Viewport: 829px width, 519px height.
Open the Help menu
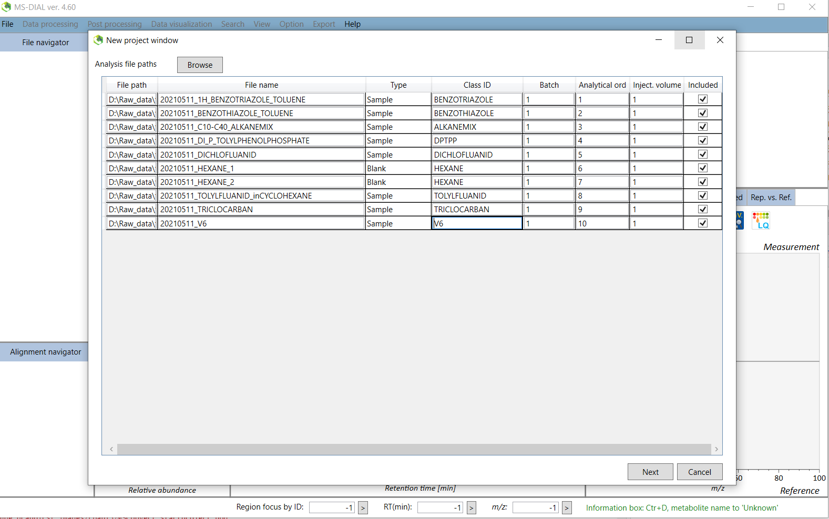352,24
